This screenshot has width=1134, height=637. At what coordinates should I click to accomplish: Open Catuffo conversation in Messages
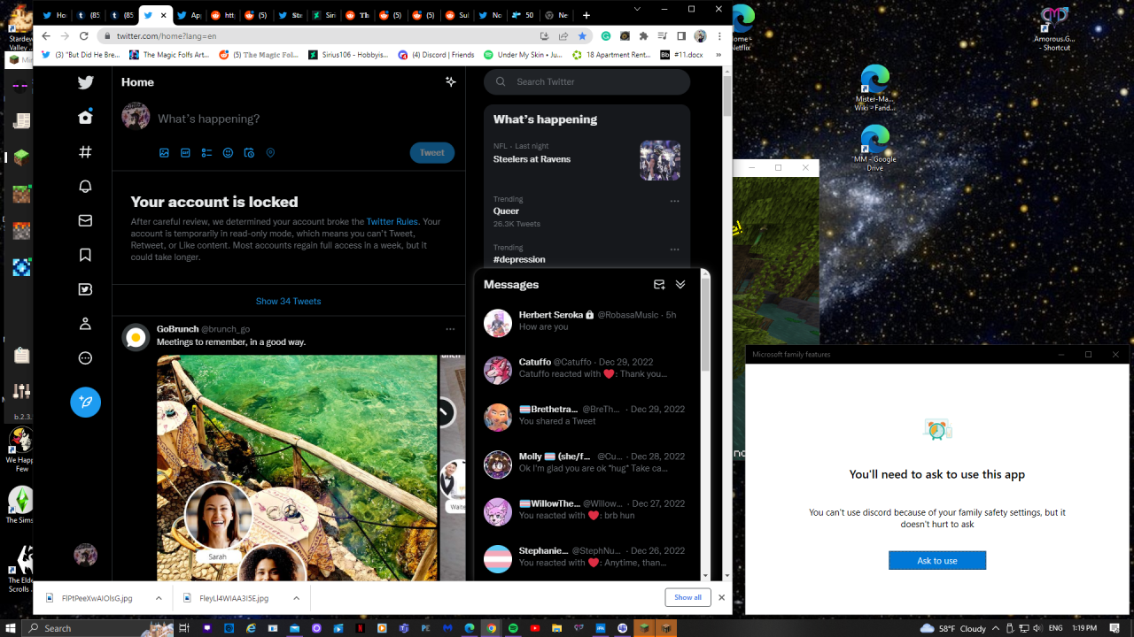pyautogui.click(x=586, y=368)
